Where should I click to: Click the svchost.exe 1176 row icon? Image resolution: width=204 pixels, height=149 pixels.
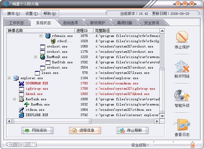(x=43, y=52)
